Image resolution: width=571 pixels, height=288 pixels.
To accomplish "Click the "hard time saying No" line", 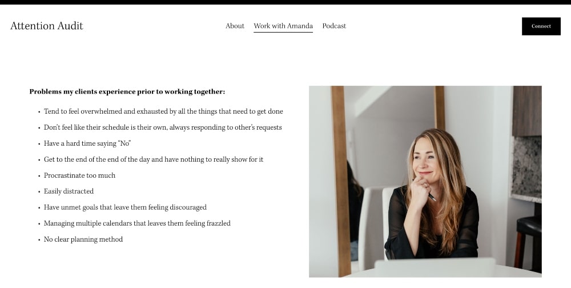I will click(87, 143).
